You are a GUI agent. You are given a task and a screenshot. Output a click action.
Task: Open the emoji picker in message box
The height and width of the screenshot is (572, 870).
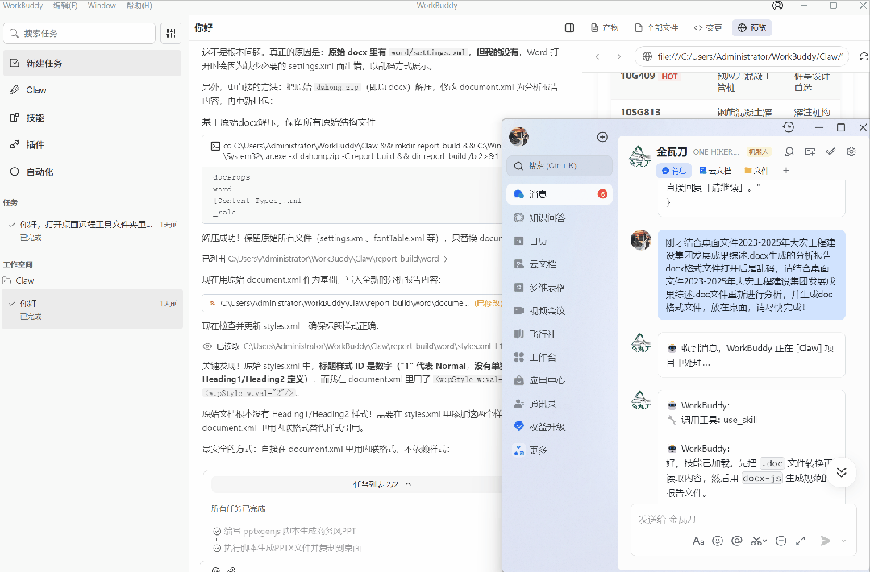(718, 541)
